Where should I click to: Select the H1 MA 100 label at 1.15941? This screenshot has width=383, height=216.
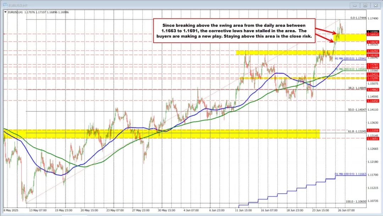click(350, 58)
